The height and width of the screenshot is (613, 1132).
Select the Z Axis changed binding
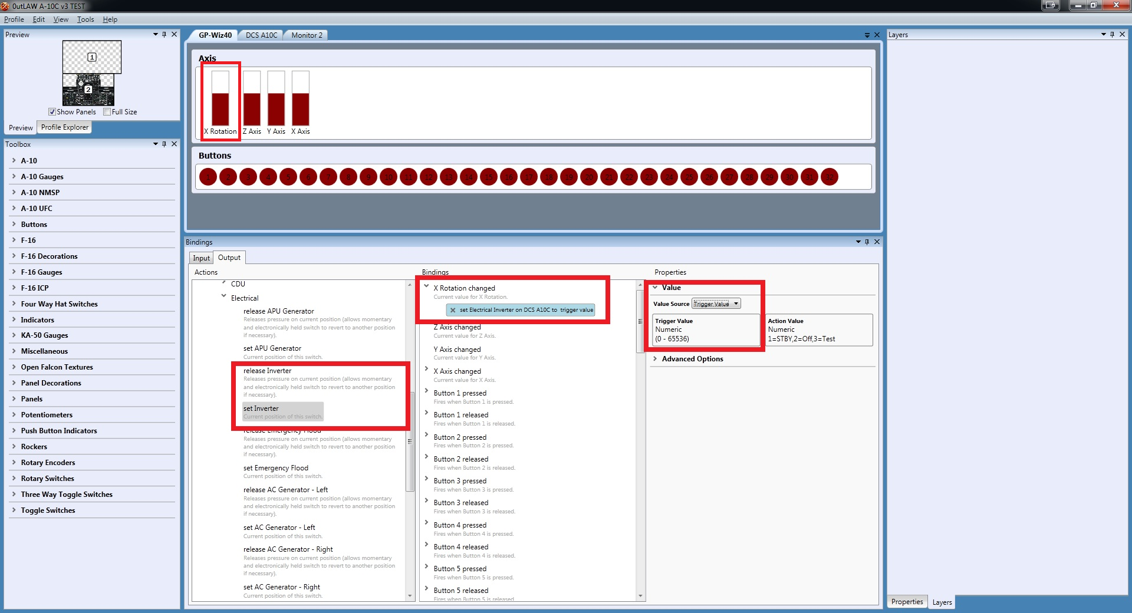pyautogui.click(x=457, y=327)
